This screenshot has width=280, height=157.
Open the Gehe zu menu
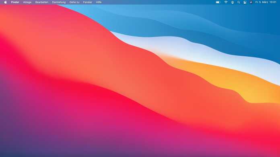click(x=74, y=2)
